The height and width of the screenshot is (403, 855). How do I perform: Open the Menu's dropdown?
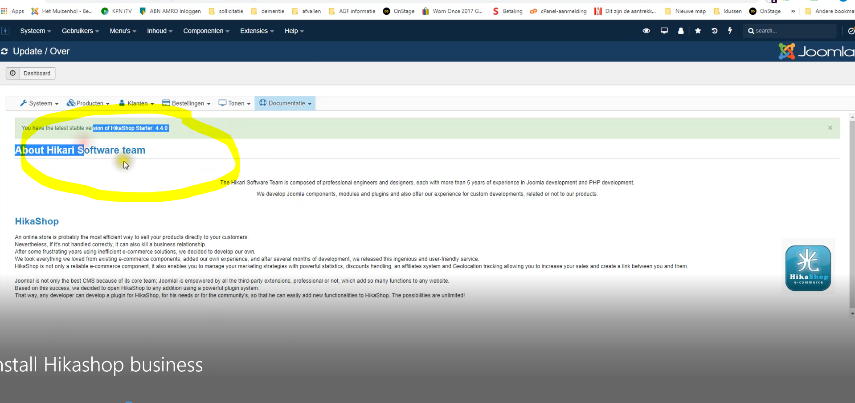123,31
